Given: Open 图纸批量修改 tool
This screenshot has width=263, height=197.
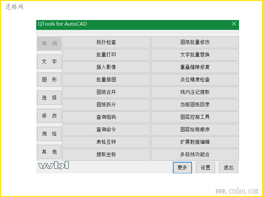Looking at the screenshot, I should click(195, 42).
